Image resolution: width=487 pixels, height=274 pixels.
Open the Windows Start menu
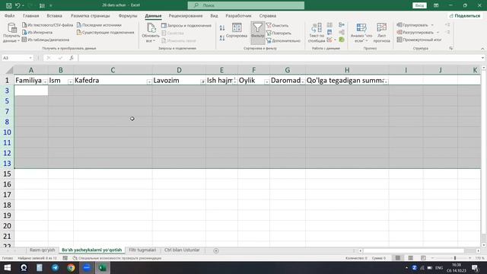pos(7,267)
